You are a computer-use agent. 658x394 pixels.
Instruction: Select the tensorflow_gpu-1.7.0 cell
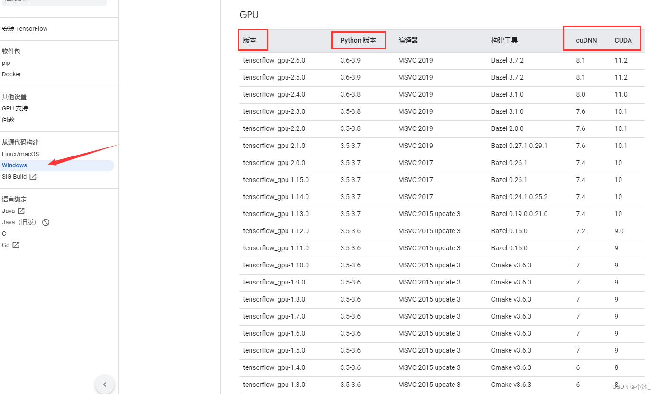click(274, 316)
